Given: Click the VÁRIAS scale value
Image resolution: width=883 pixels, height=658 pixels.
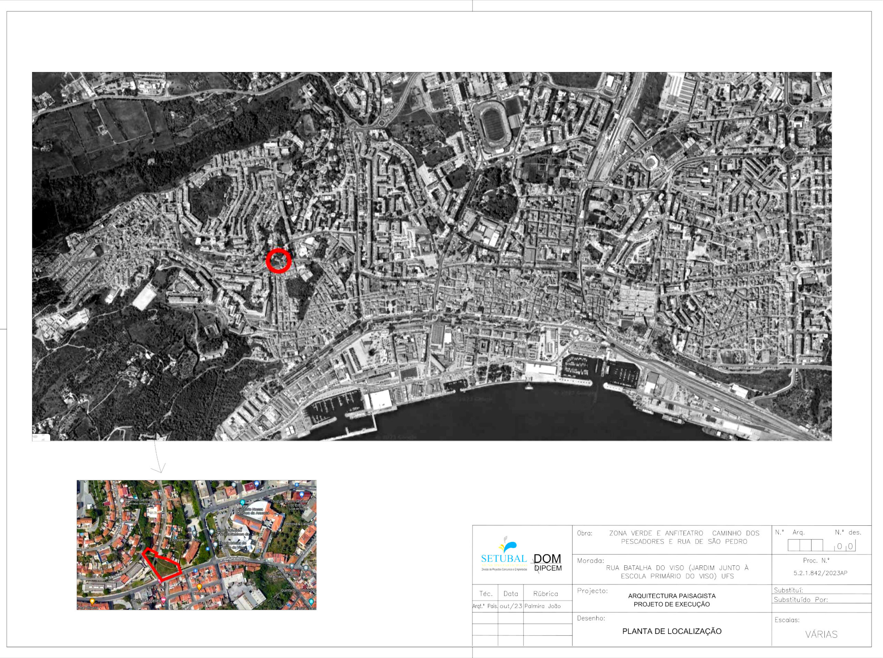Looking at the screenshot, I should click(x=821, y=635).
